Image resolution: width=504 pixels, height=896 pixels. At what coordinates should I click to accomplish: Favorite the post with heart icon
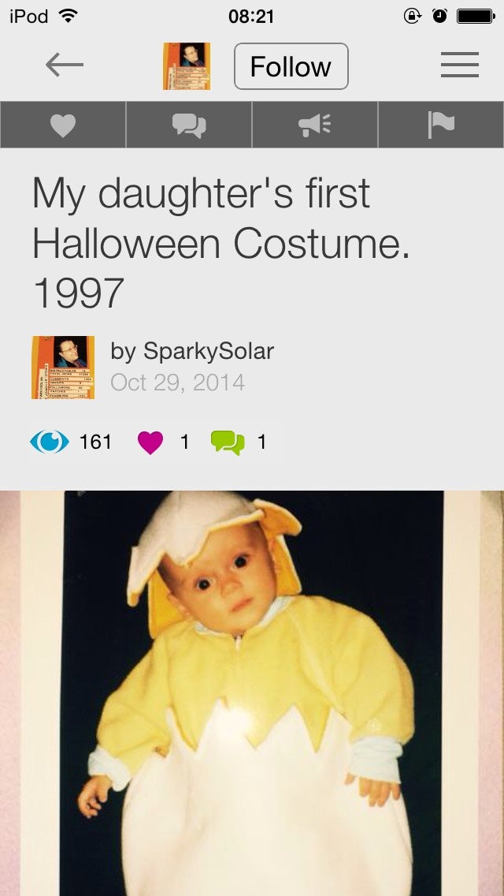63,125
